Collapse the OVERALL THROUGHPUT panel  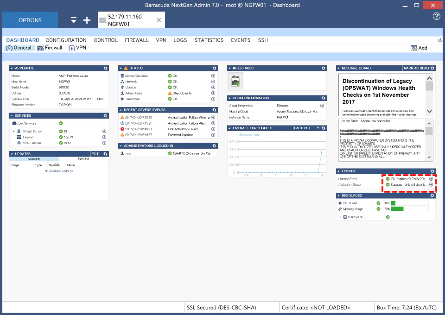(x=229, y=128)
